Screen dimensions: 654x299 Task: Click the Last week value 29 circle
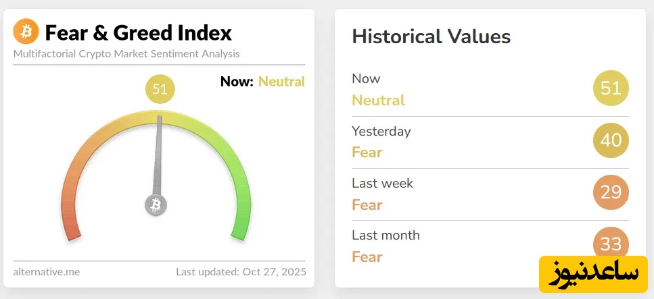(x=611, y=192)
